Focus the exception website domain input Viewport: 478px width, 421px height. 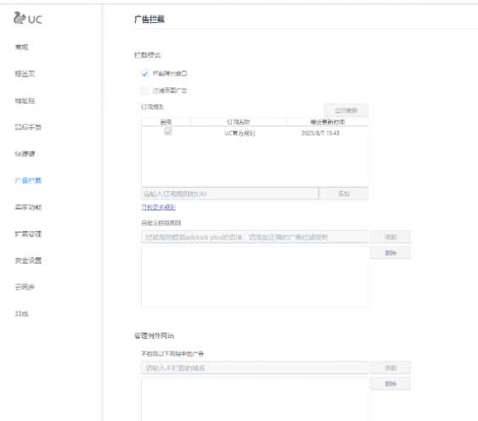point(255,368)
